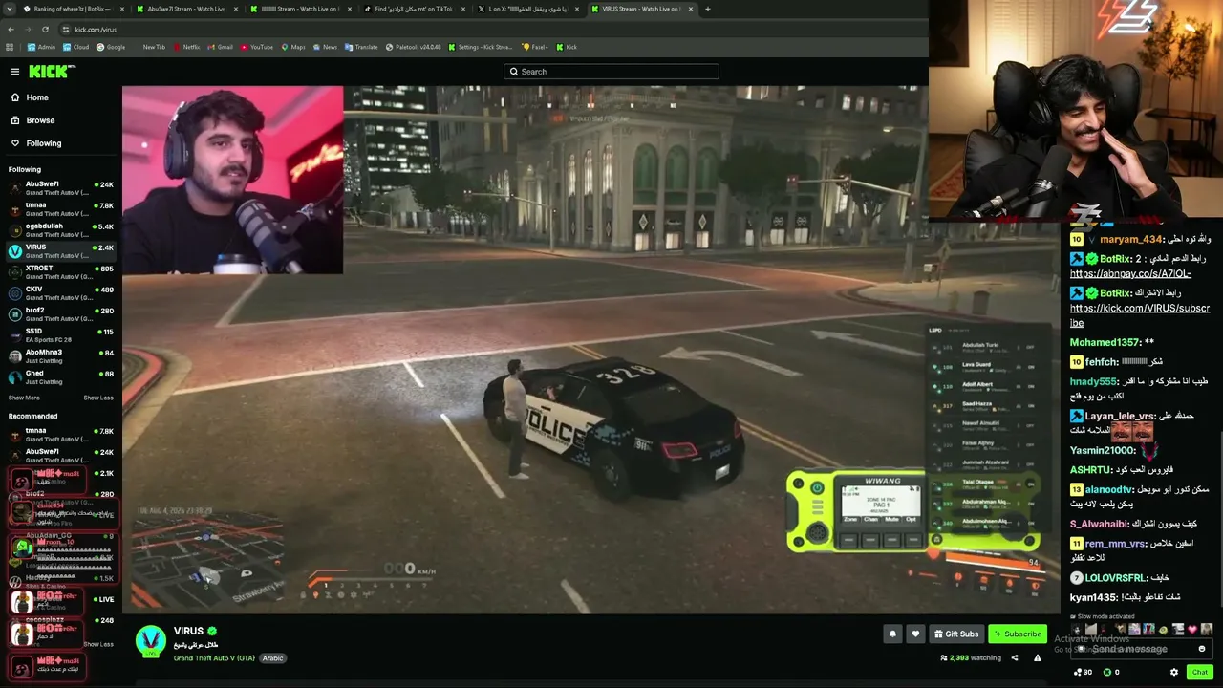Open the Kick hamburger menu
Screen dimensions: 1223x688
(x=15, y=72)
